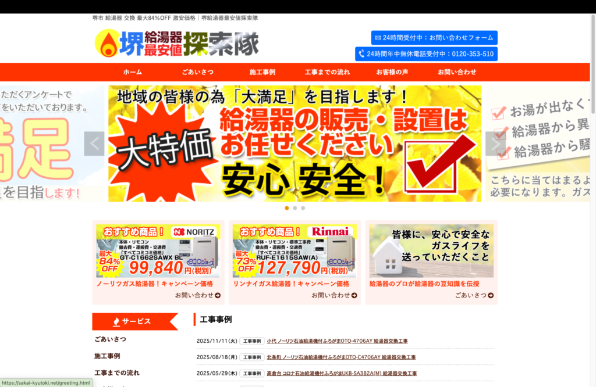Image resolution: width=596 pixels, height=387 pixels.
Task: Go to ホーム in navigation bar
Action: (133, 72)
